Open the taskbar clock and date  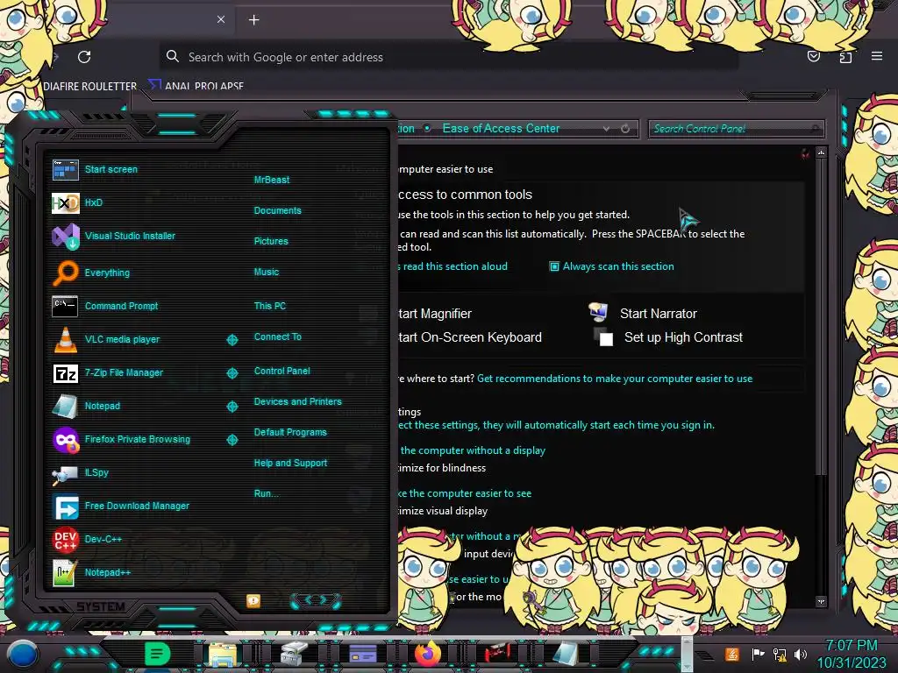tap(851, 654)
